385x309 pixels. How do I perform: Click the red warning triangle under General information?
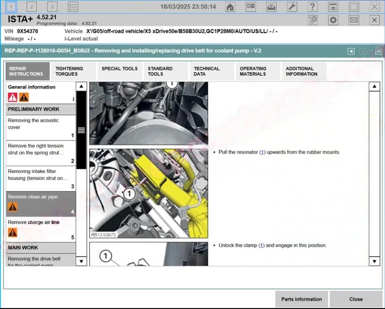(13, 97)
